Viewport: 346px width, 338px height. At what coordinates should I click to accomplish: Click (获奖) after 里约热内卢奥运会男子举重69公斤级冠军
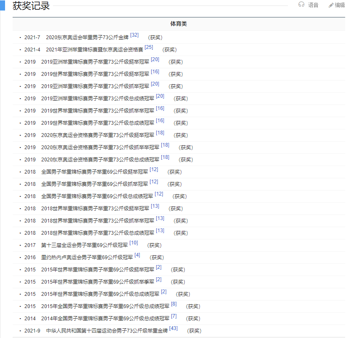click(x=157, y=258)
